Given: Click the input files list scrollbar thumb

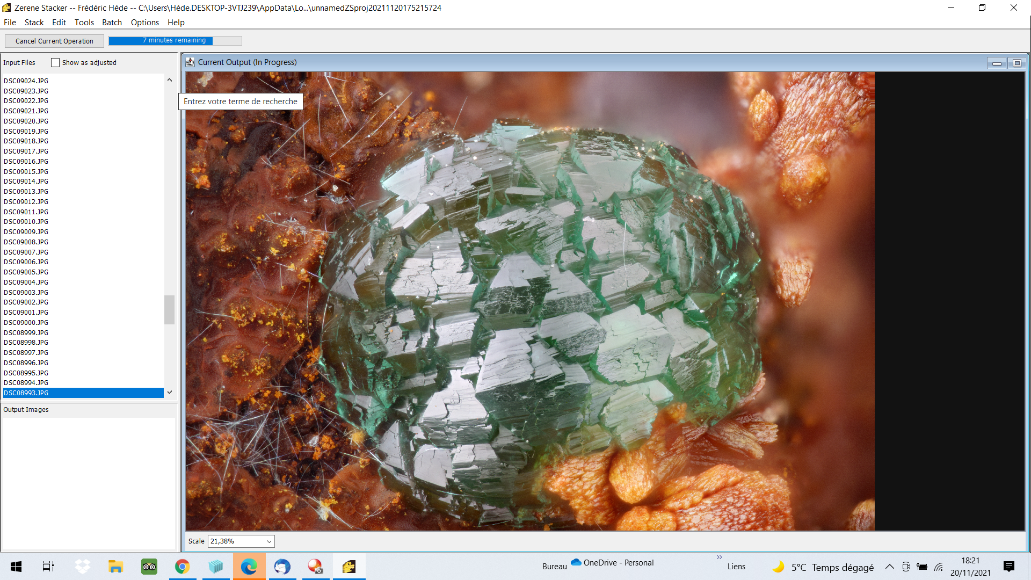Looking at the screenshot, I should (x=169, y=309).
